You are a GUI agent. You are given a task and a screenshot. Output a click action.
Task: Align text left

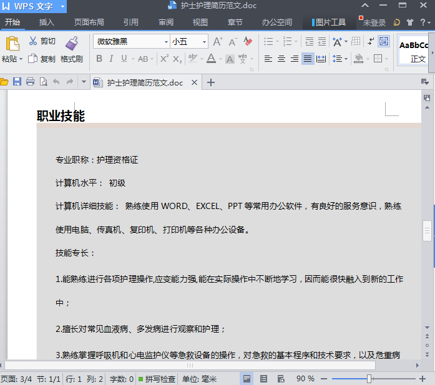[x=268, y=59]
